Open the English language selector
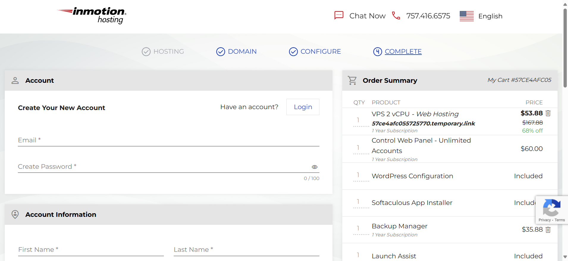The image size is (568, 261). point(490,16)
